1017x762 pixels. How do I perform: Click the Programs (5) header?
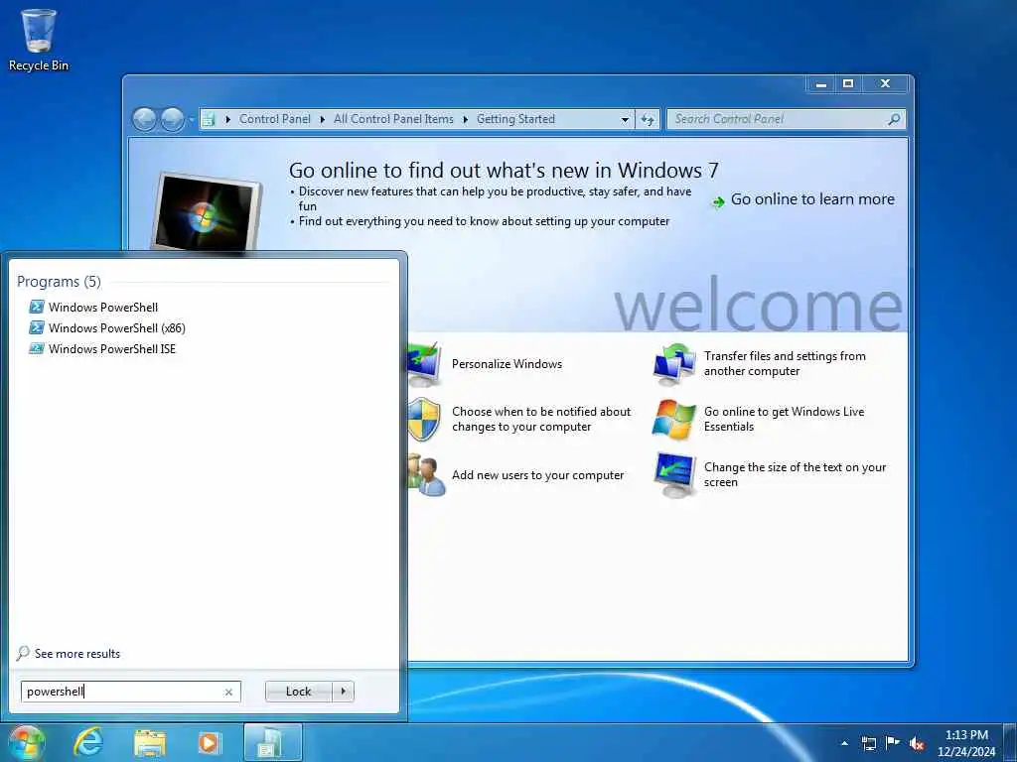point(59,281)
